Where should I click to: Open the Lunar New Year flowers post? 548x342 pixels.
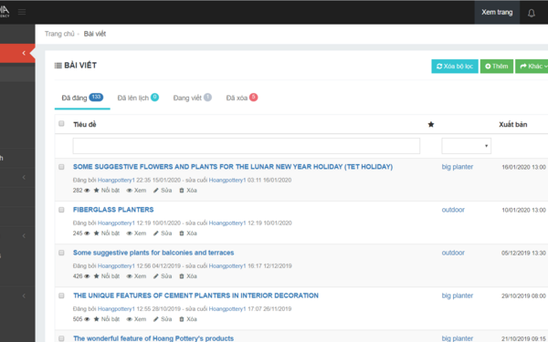pos(233,167)
